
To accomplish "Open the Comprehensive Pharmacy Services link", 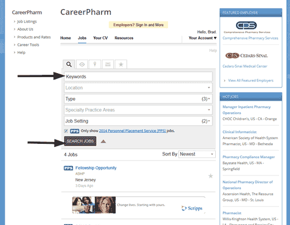I will coord(250,38).
